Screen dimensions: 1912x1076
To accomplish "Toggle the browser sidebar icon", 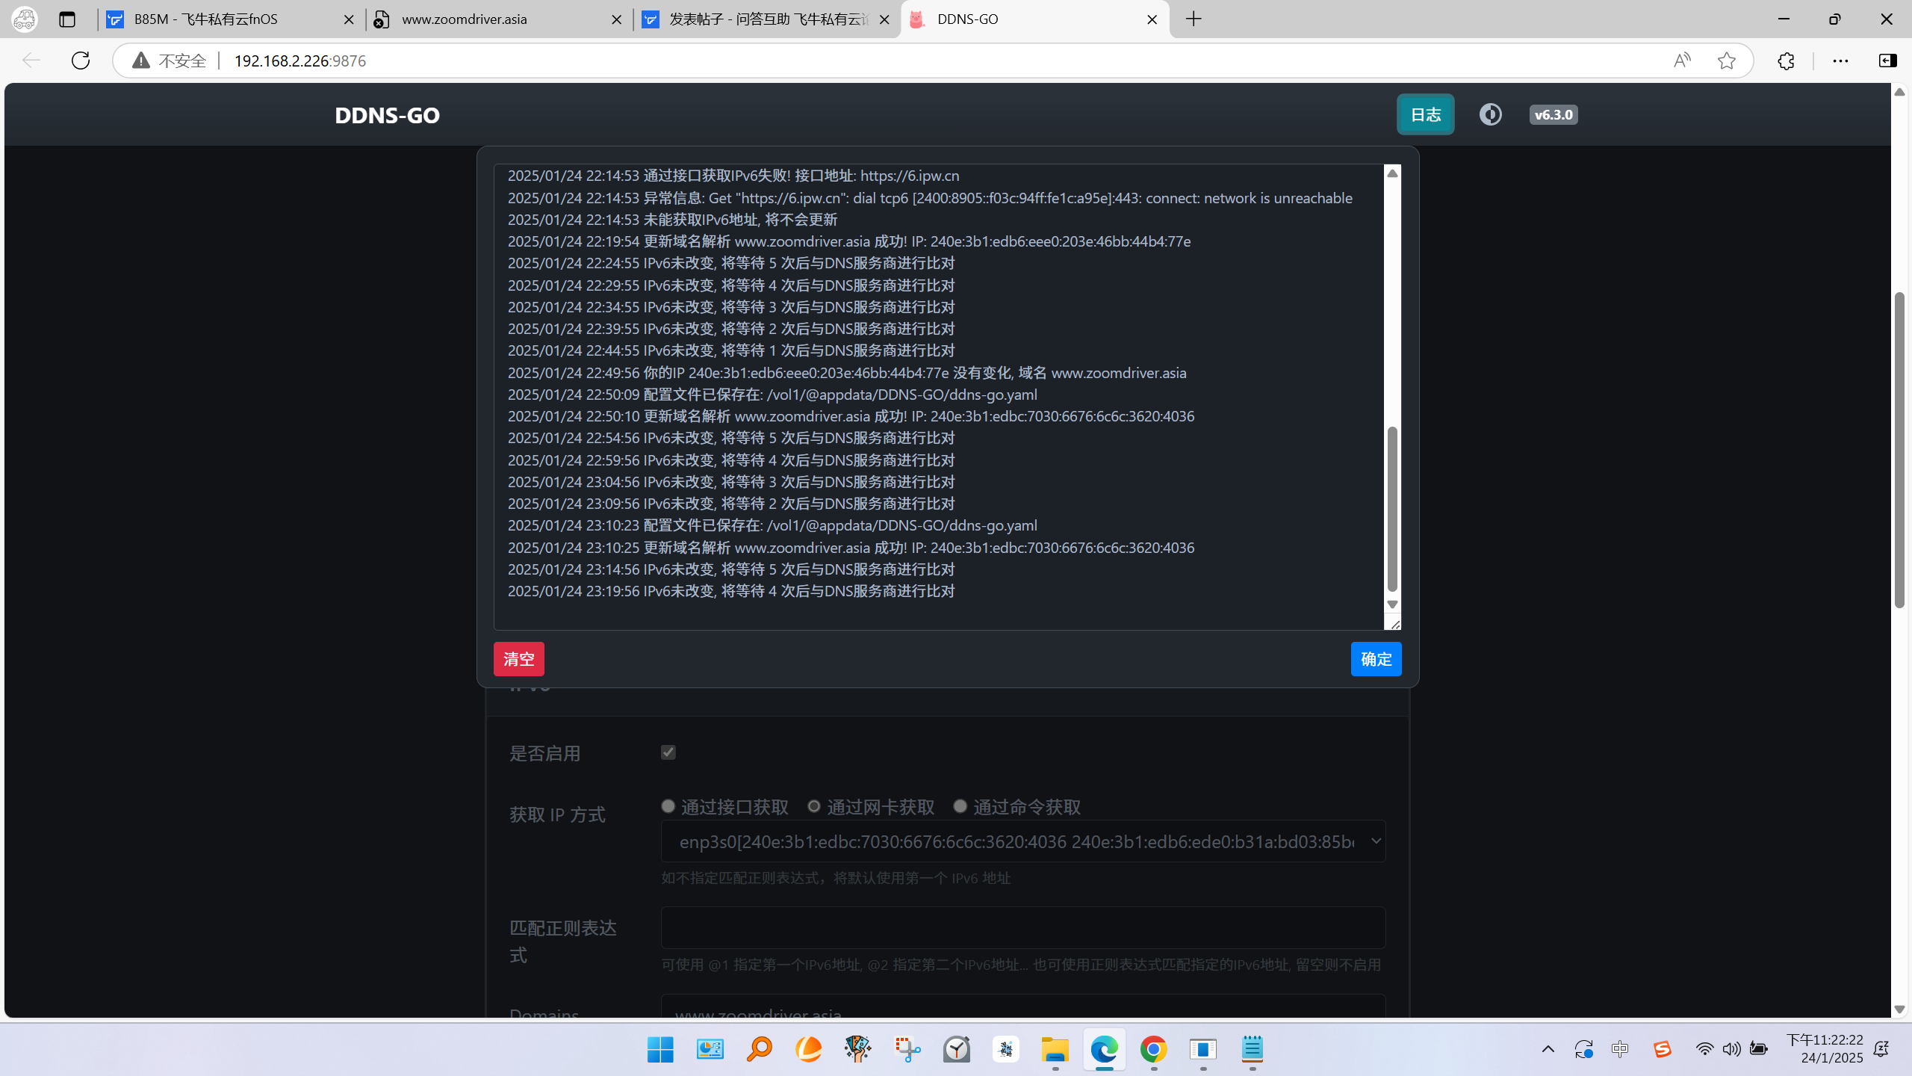I will pos(1887,61).
